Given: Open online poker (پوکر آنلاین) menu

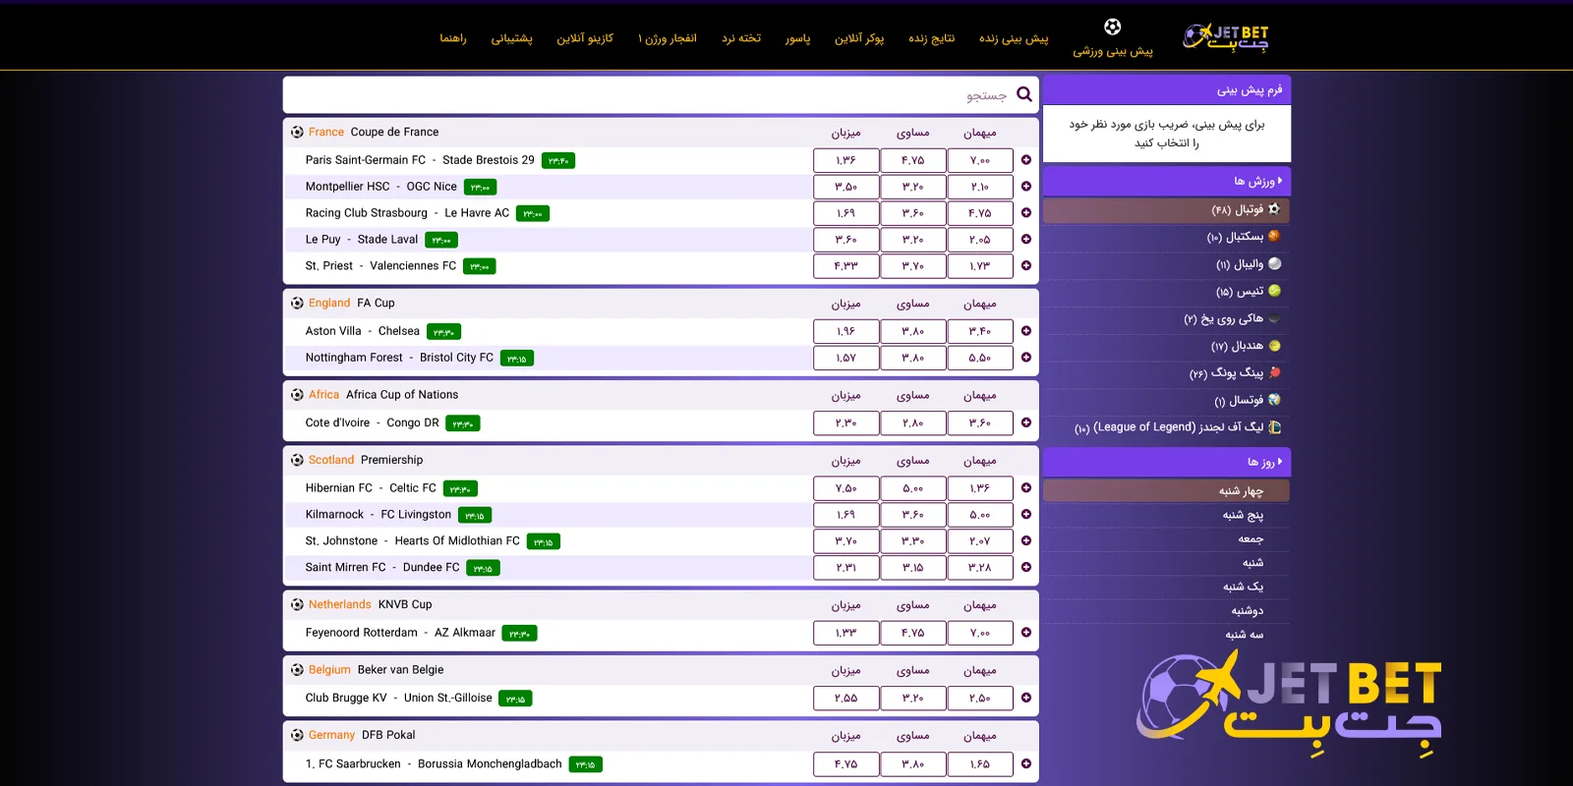Looking at the screenshot, I should [859, 38].
